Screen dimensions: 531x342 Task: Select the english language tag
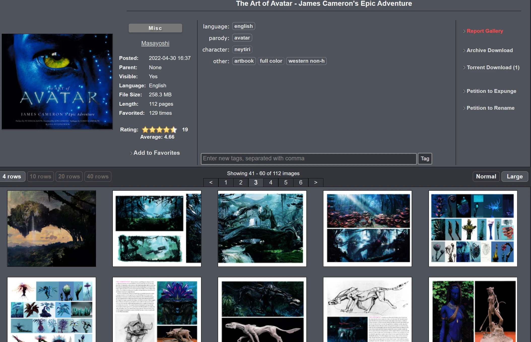pyautogui.click(x=243, y=26)
